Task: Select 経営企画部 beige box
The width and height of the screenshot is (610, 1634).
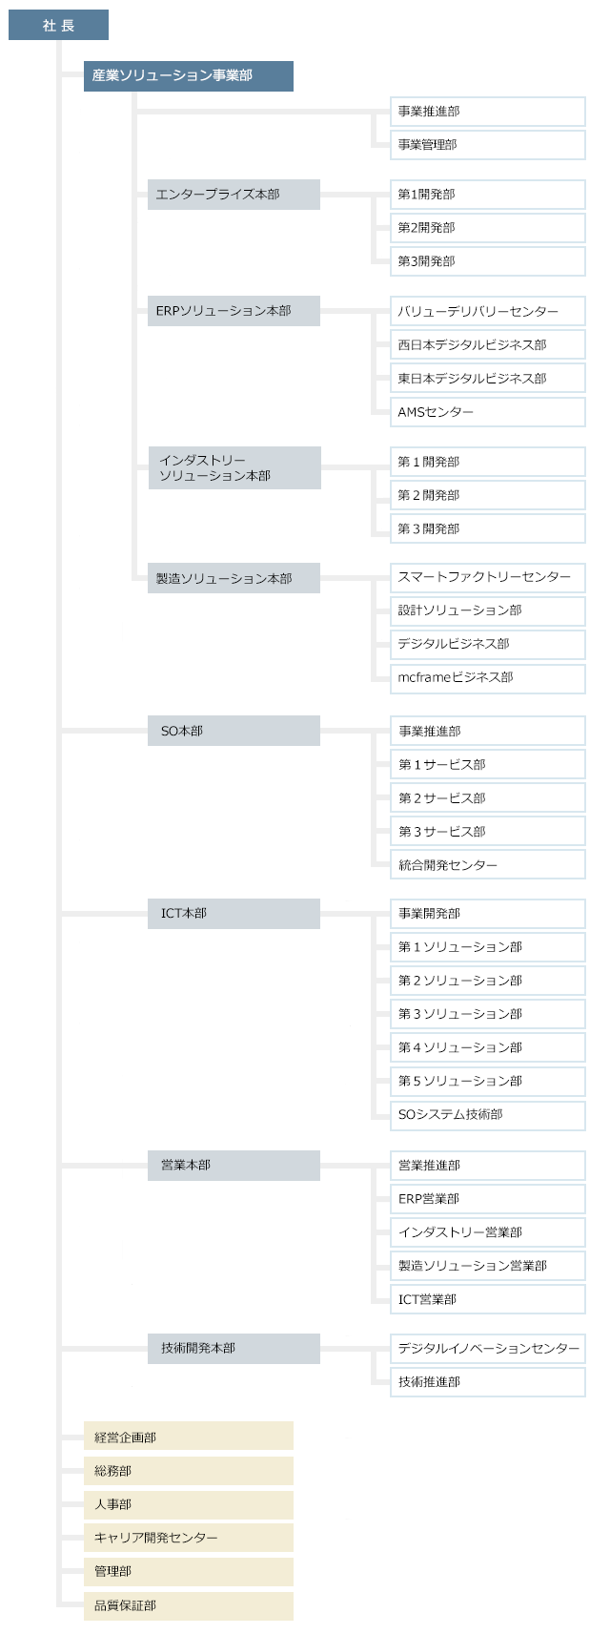Action: pyautogui.click(x=188, y=1438)
